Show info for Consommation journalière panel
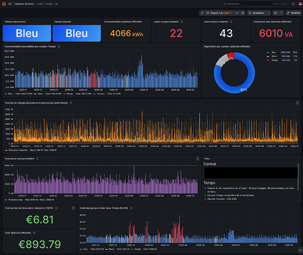Image resolution: width=303 pixels, height=255 pixels. [59, 46]
